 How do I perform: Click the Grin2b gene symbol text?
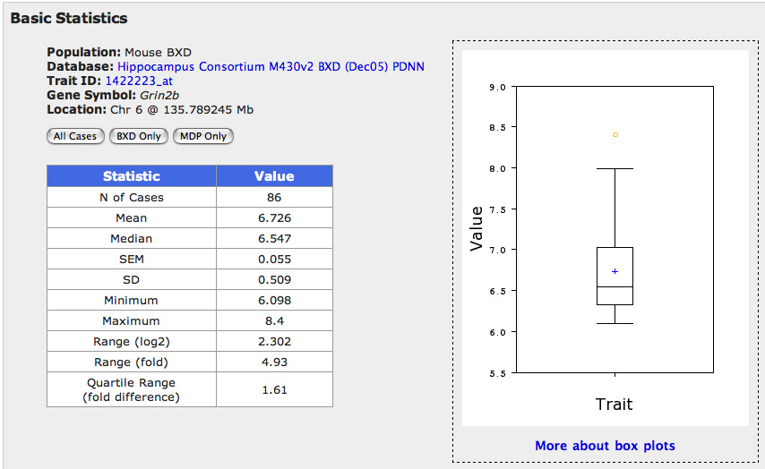tap(156, 95)
